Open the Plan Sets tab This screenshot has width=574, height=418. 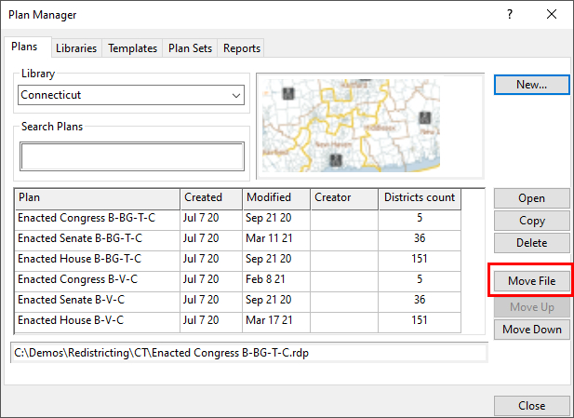(190, 48)
